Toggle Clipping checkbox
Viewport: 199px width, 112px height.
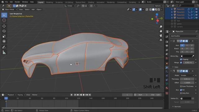tap(181, 59)
